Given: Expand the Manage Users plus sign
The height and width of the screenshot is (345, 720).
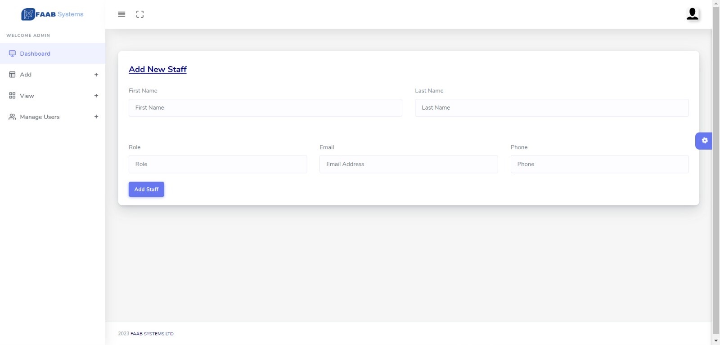Looking at the screenshot, I should (96, 117).
